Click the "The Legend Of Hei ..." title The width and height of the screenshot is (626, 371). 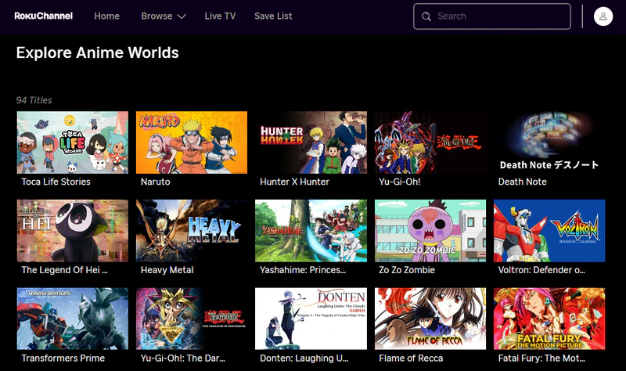[x=64, y=270]
